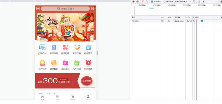
Task: Sort requests by the 启动器 column header
Action: (180, 17)
